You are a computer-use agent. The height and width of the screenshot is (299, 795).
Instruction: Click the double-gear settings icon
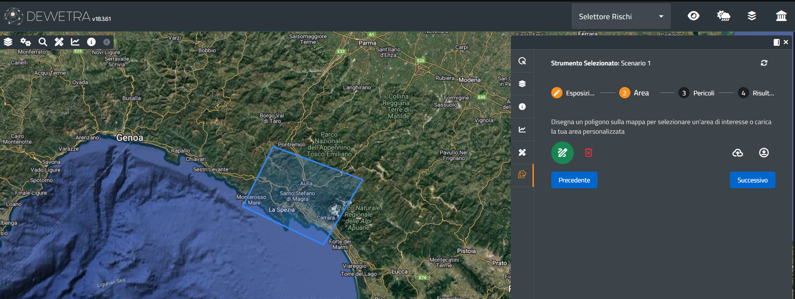pyautogui.click(x=25, y=42)
